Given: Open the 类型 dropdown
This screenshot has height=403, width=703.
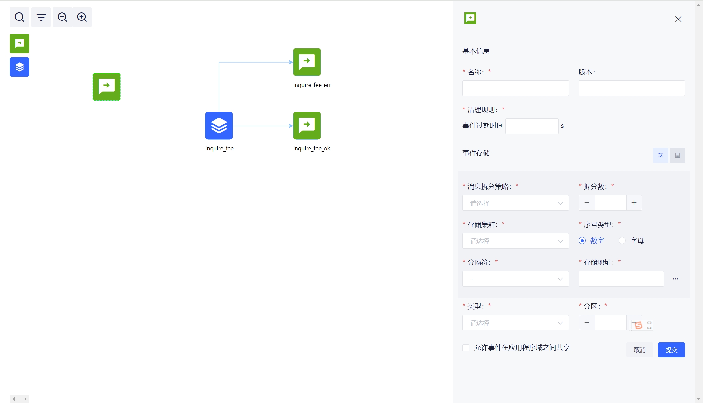Looking at the screenshot, I should [x=516, y=323].
